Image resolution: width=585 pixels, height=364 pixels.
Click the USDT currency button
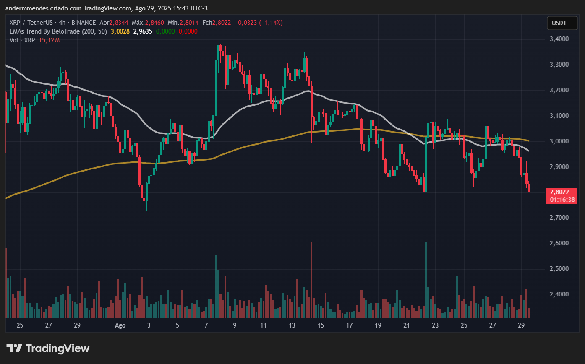[x=562, y=23]
